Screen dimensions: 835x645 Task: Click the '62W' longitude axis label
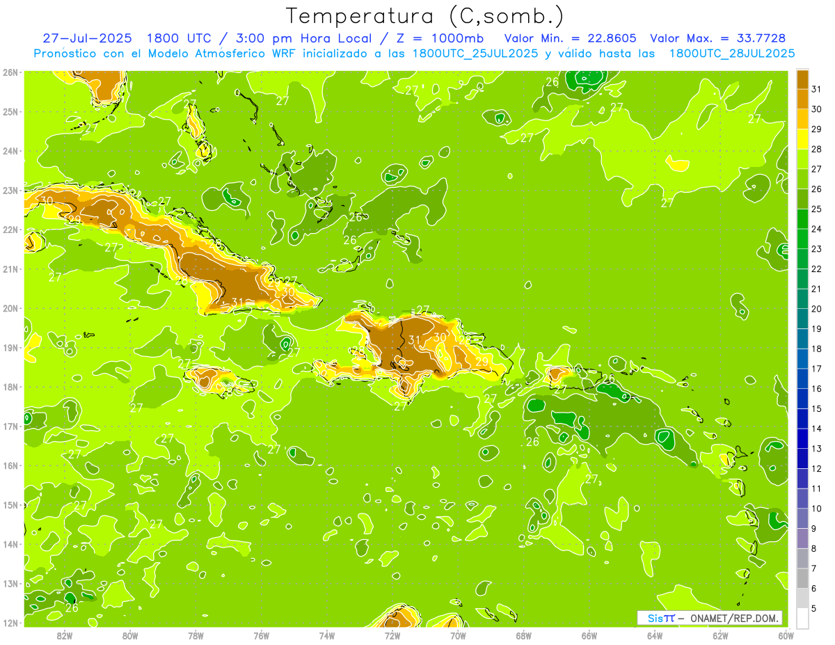pos(720,635)
